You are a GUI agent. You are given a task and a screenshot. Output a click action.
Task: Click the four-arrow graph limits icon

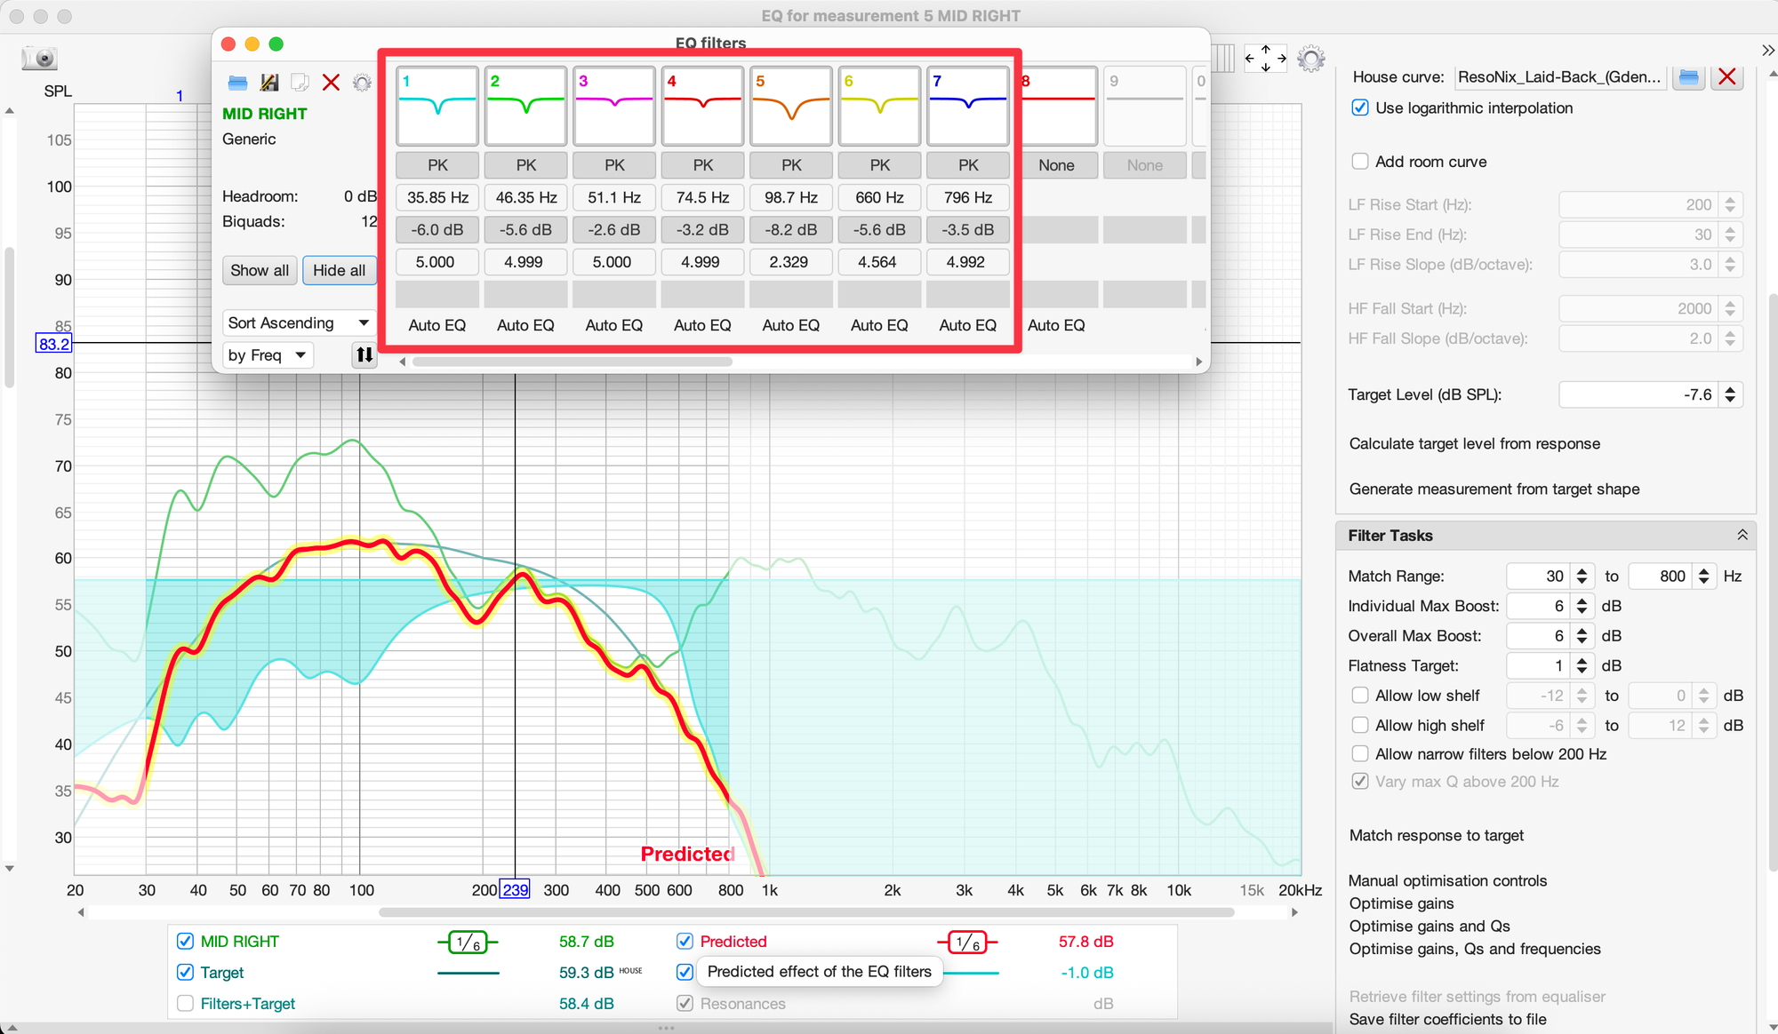pos(1265,59)
